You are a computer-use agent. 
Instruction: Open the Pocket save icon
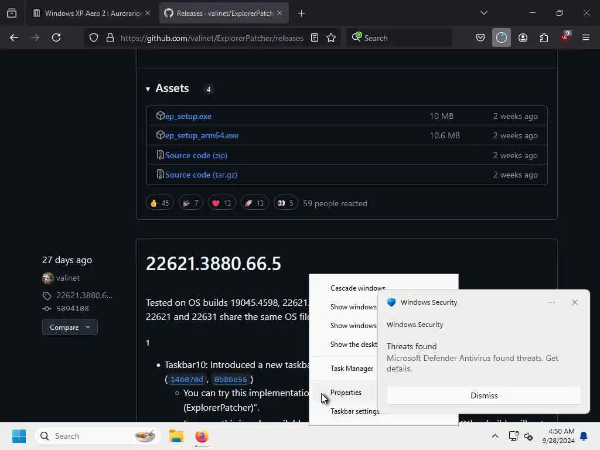(x=480, y=37)
